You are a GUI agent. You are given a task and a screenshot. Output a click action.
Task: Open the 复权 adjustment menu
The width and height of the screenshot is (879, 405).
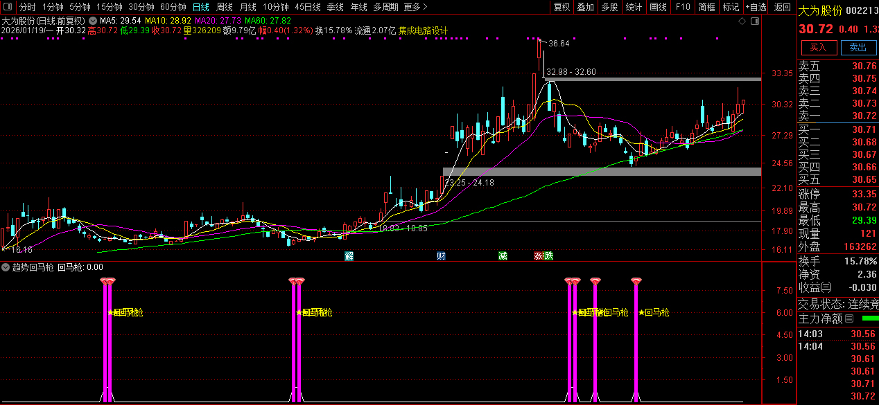pos(562,7)
